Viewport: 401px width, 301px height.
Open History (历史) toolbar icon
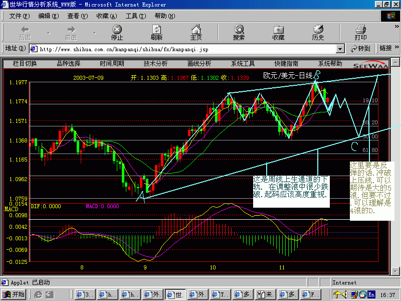[318, 33]
